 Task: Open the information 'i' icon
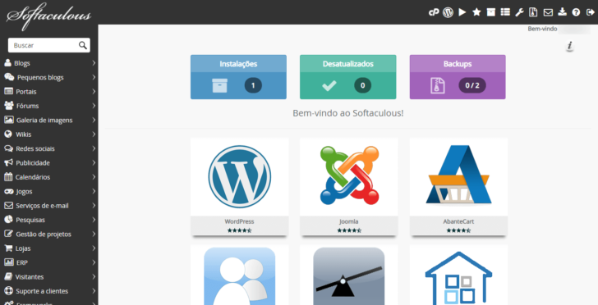[x=570, y=46]
